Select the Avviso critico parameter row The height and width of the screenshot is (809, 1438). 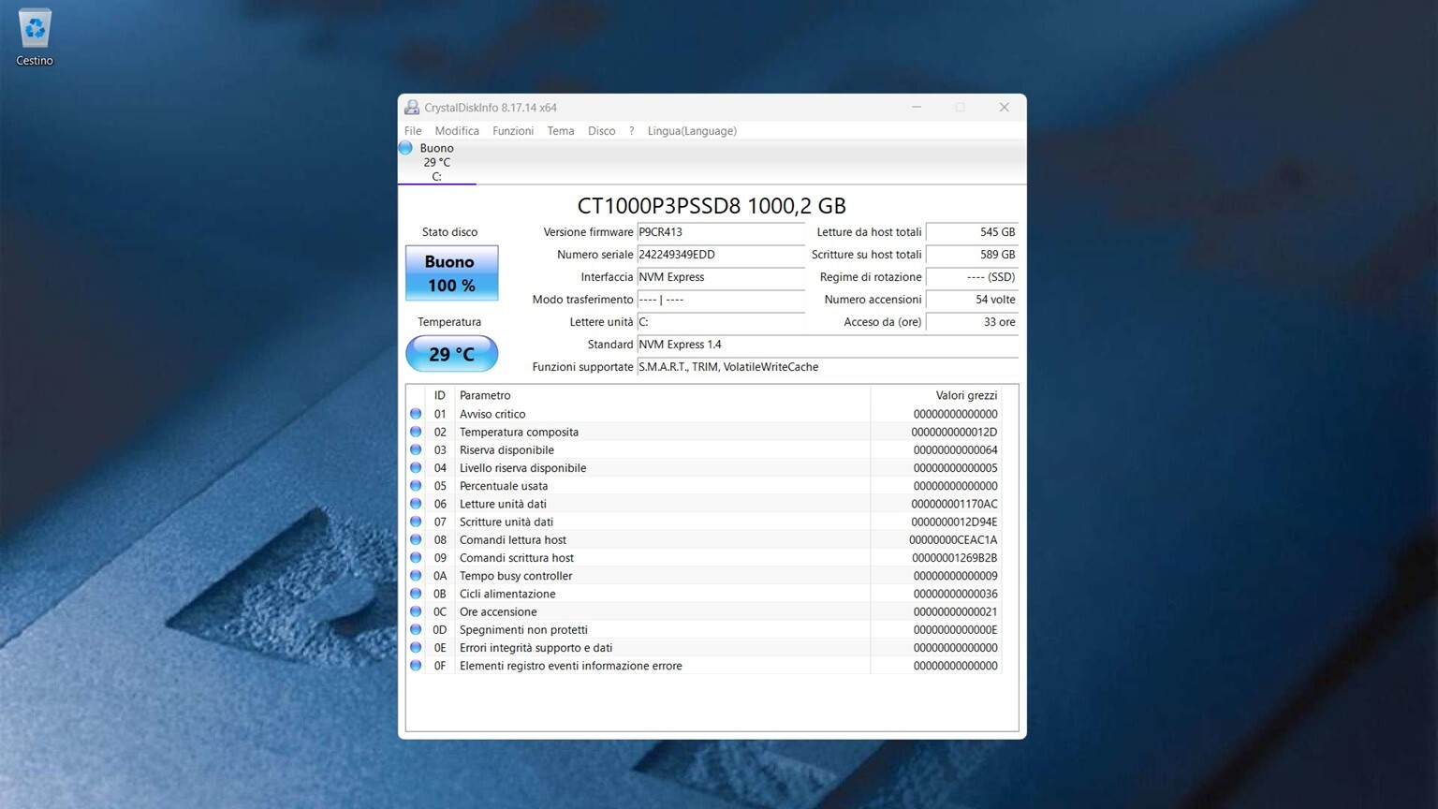click(x=705, y=414)
